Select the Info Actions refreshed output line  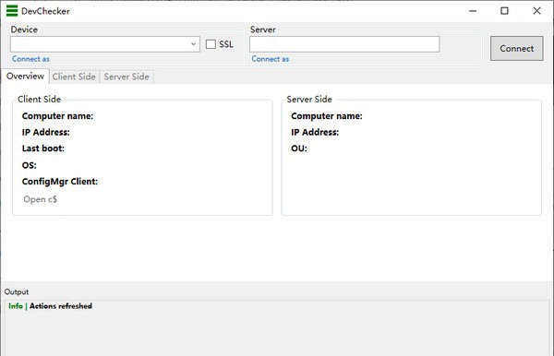click(50, 306)
